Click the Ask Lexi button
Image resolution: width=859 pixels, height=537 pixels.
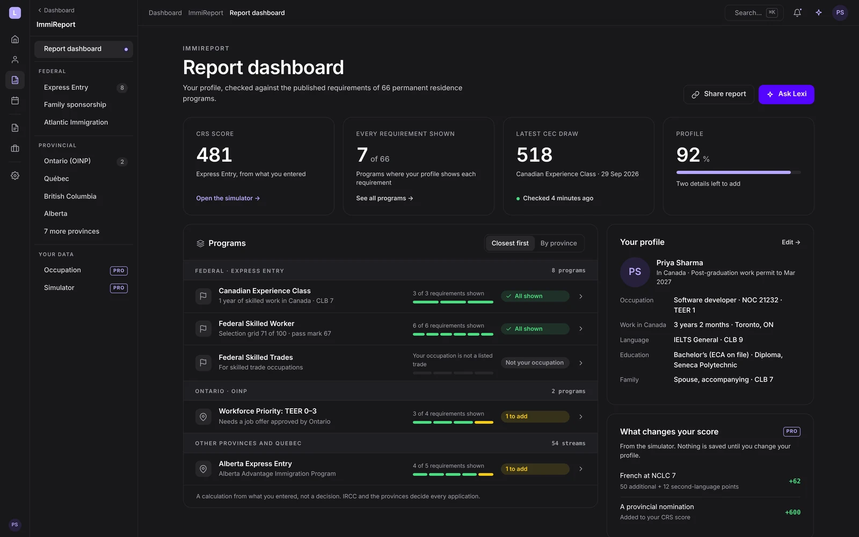point(786,94)
